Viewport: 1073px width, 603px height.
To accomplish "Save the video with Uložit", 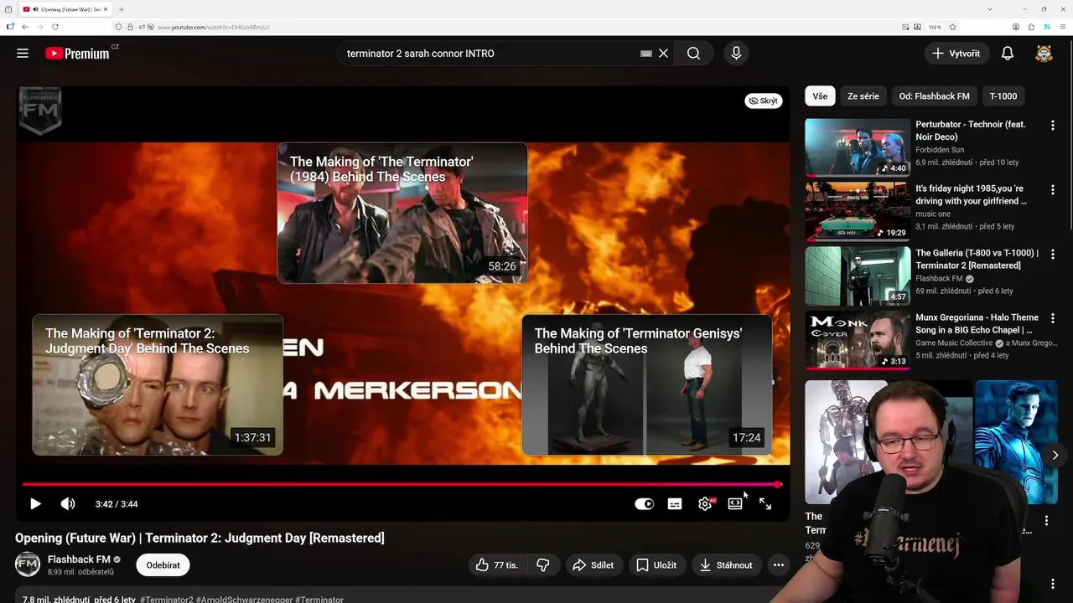I will tap(656, 565).
